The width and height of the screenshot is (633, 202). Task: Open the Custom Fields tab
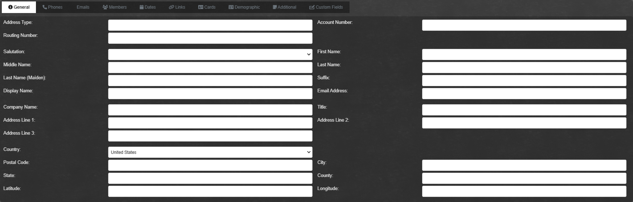click(326, 7)
